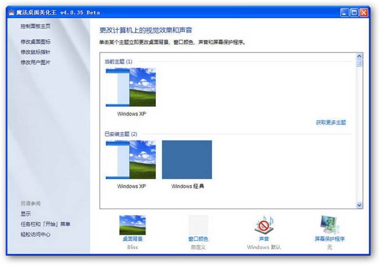The height and width of the screenshot is (265, 380).
Task: Click the 已安装主题 (2) section header
Action: [121, 134]
